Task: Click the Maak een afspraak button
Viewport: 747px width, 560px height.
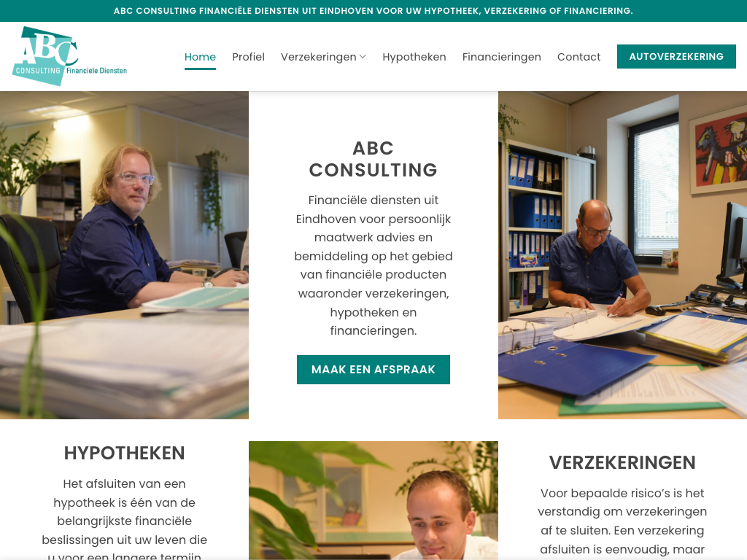Action: click(x=373, y=370)
